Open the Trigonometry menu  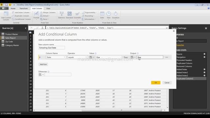pos(89,12)
